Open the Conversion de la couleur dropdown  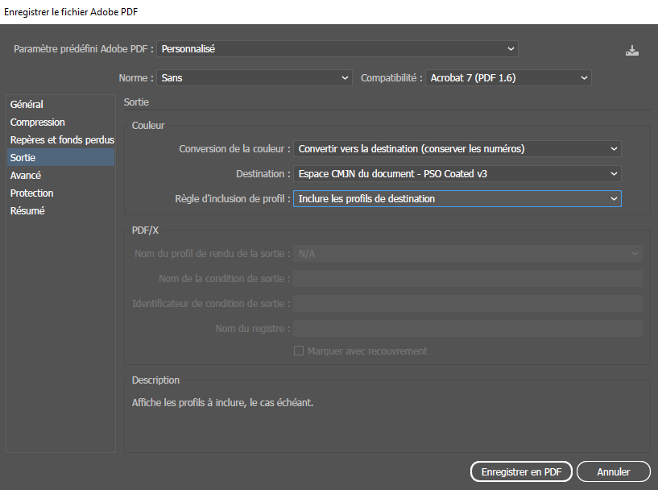point(457,149)
